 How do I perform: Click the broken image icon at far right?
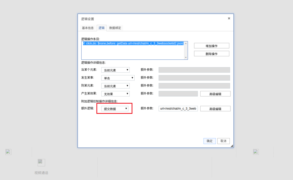(x=256, y=152)
